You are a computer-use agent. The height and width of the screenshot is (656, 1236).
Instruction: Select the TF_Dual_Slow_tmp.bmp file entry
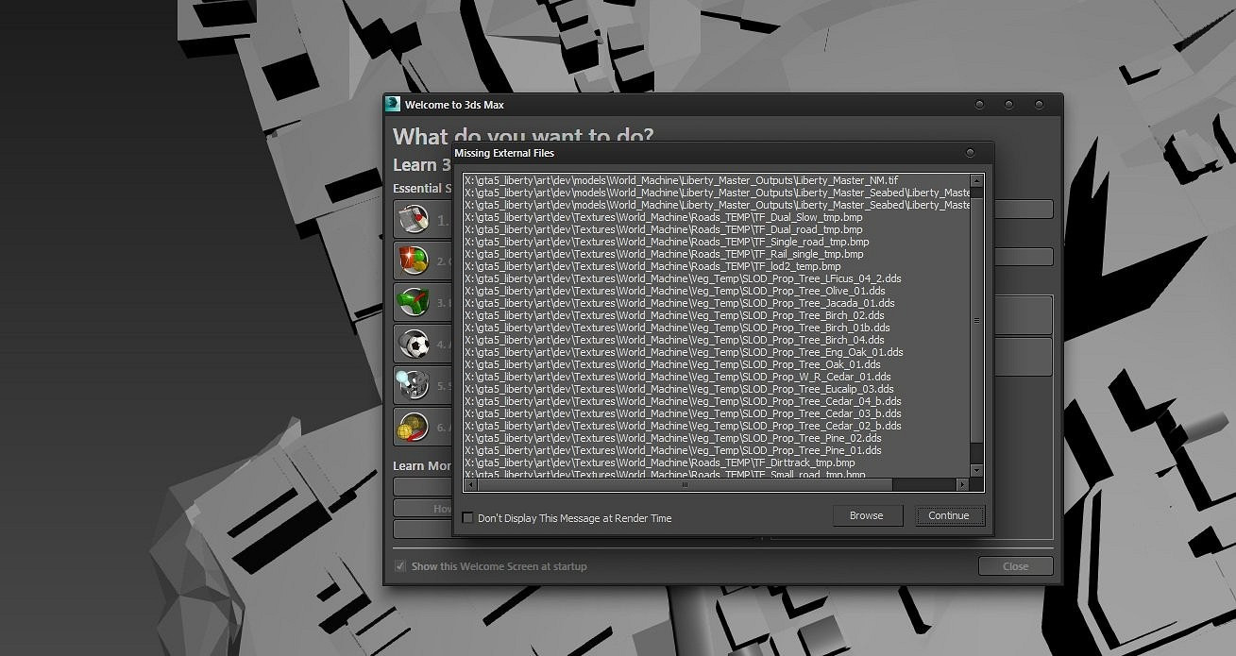(663, 217)
